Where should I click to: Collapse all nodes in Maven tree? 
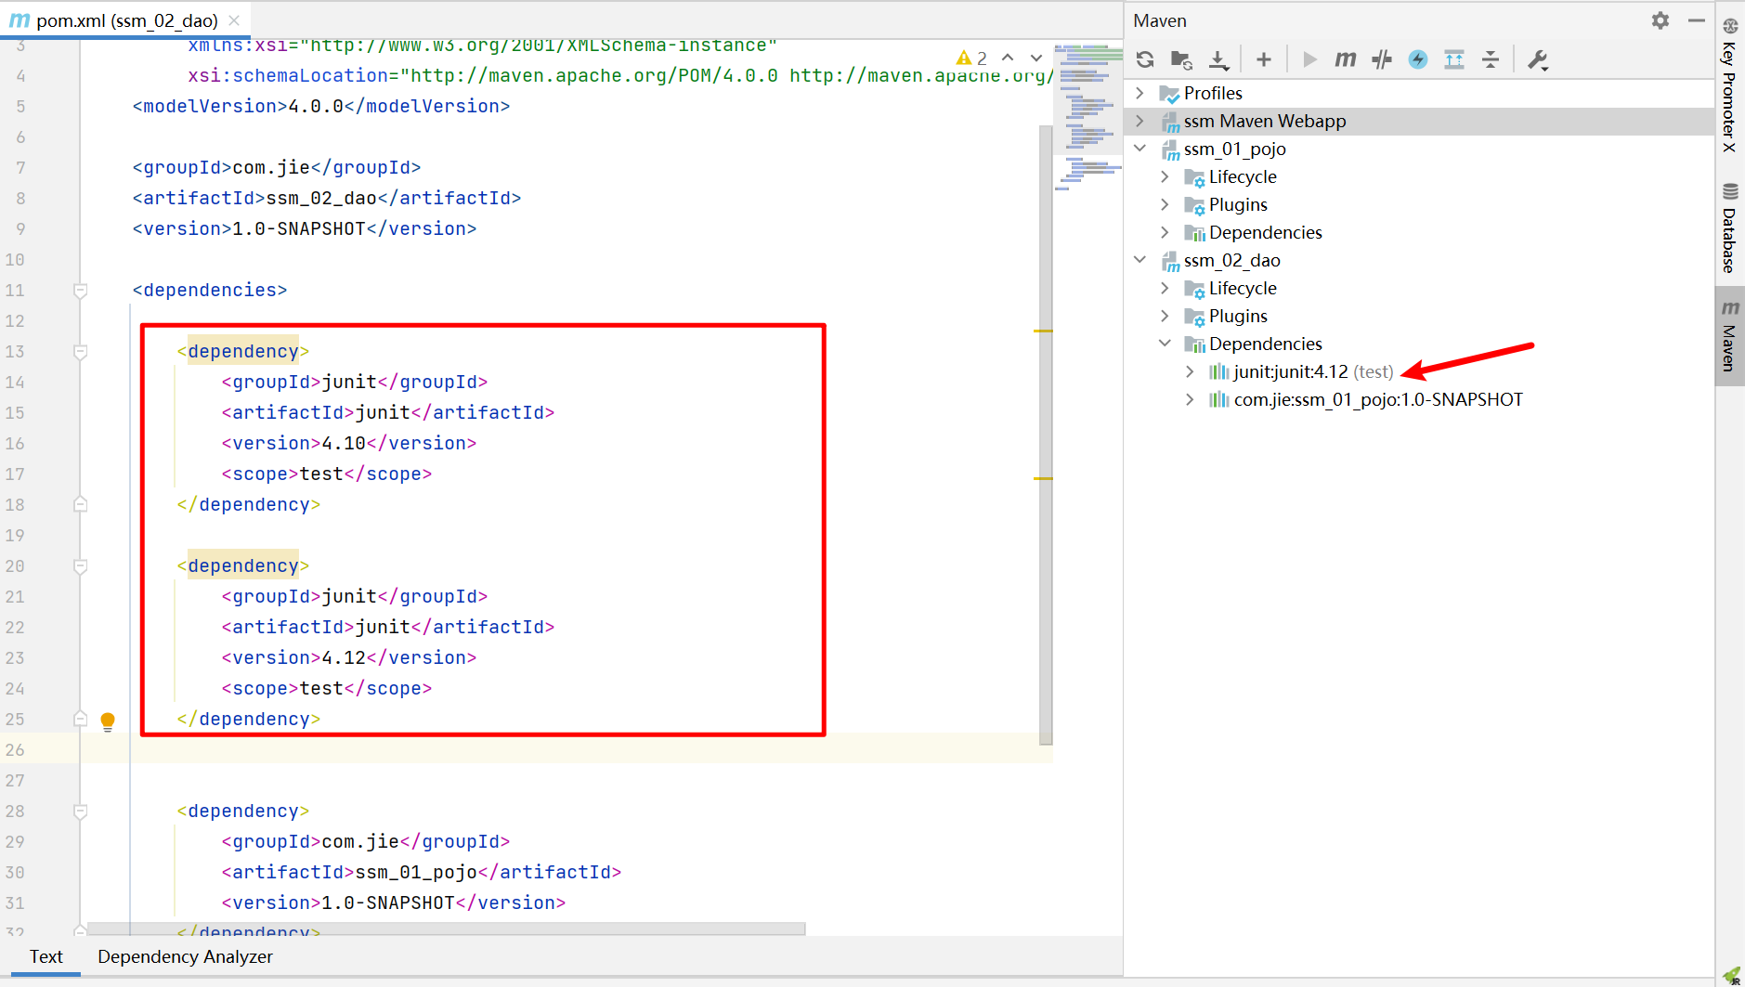pos(1491,59)
